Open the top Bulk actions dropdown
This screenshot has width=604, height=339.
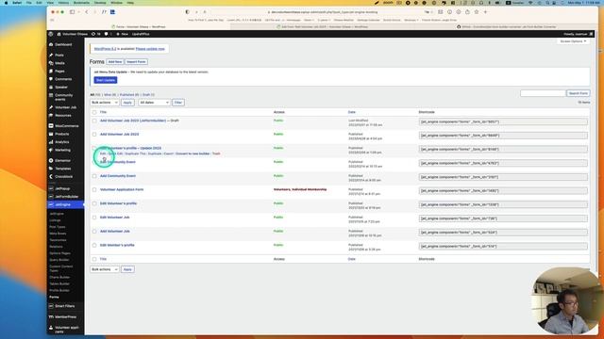point(105,103)
